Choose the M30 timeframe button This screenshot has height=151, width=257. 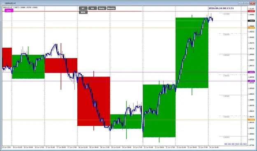click(83, 12)
